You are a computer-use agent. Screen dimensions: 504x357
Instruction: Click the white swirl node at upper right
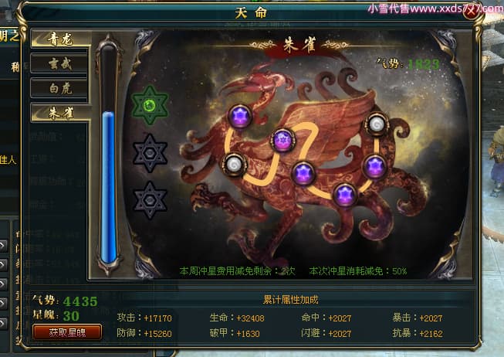377,124
